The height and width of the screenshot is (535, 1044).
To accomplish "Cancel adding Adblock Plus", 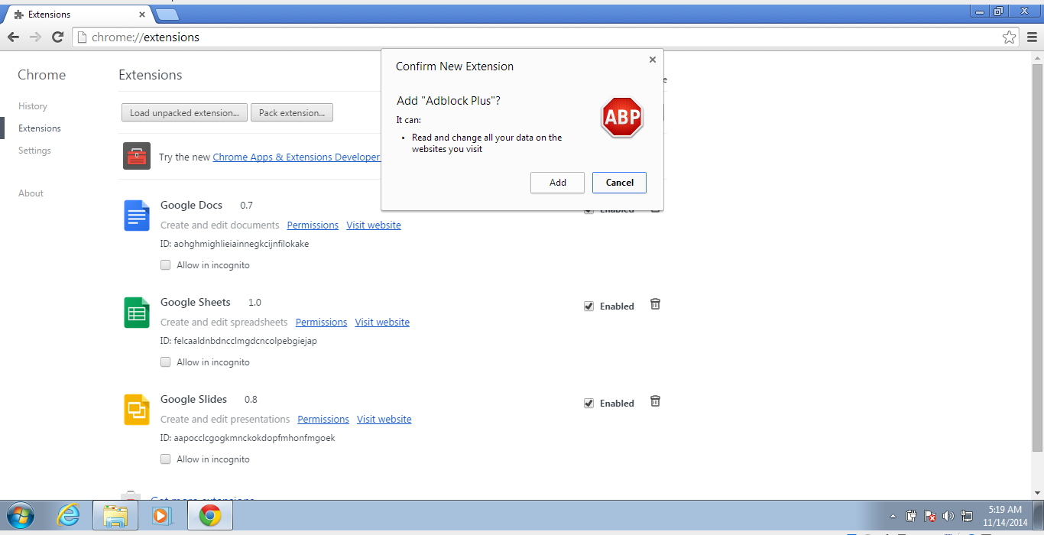I will 619,183.
